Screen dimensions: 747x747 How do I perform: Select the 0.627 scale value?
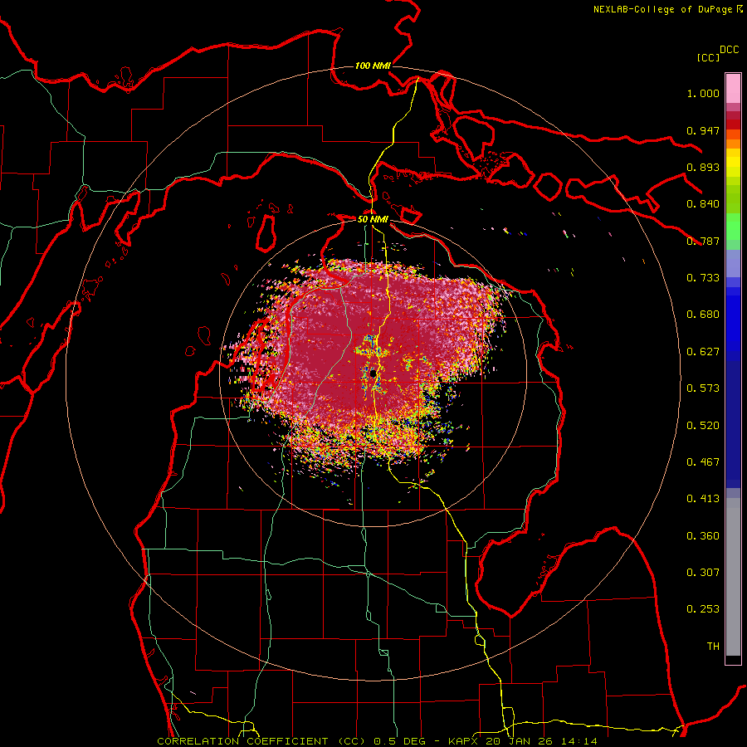click(703, 352)
